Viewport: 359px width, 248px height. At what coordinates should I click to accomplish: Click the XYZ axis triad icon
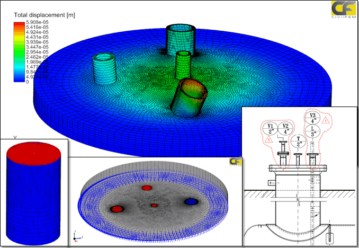pos(76,236)
